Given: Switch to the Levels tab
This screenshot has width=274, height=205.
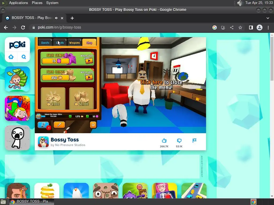Looking at the screenshot, I should (60, 43).
